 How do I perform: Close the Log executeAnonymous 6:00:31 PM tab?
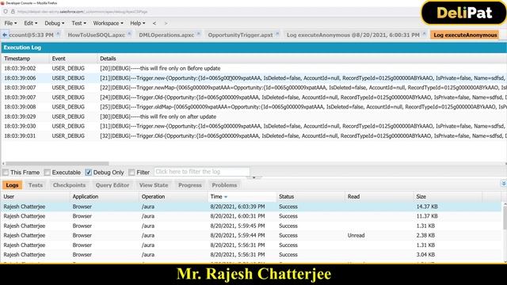pyautogui.click(x=425, y=33)
